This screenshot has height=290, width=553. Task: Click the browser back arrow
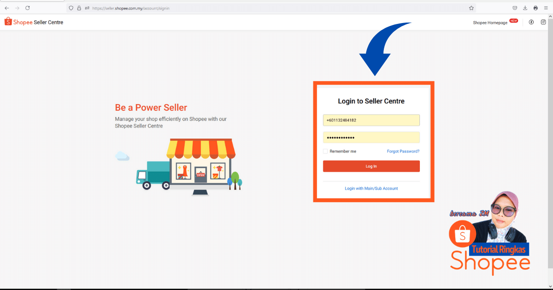[x=7, y=8]
